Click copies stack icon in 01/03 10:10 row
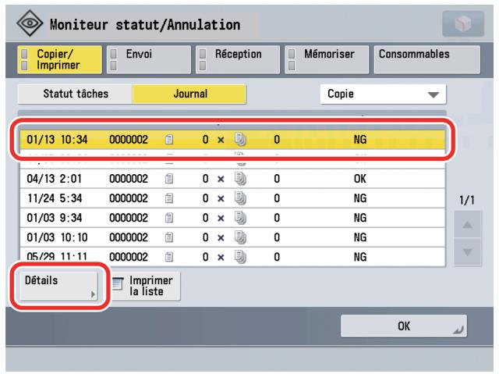 pos(241,237)
